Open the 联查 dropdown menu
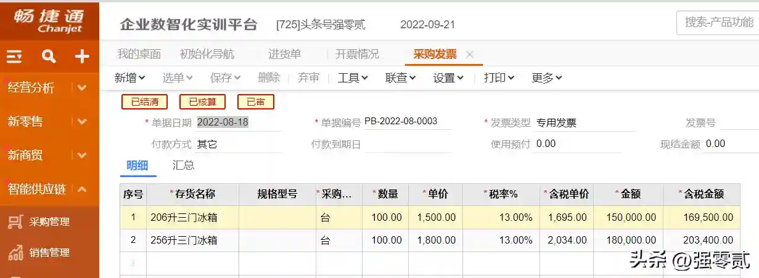This screenshot has height=278, width=759. (400, 77)
